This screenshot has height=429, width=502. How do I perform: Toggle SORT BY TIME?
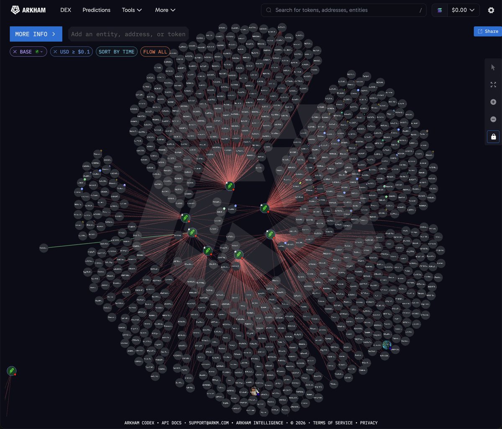coord(117,52)
